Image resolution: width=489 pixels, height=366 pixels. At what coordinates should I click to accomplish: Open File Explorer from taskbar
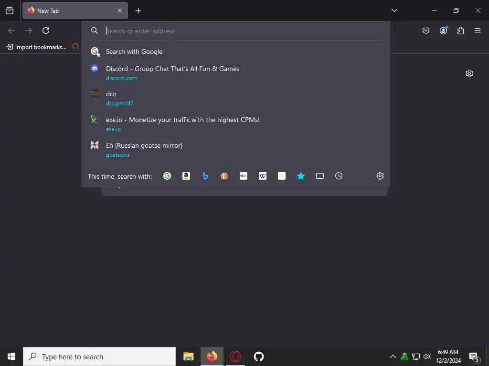pyautogui.click(x=188, y=356)
